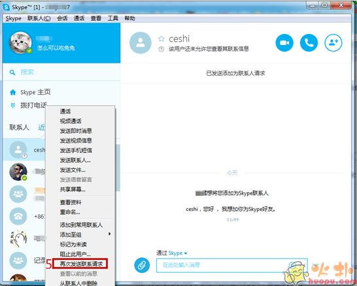Open the 记录 group contact

(x=18, y=261)
